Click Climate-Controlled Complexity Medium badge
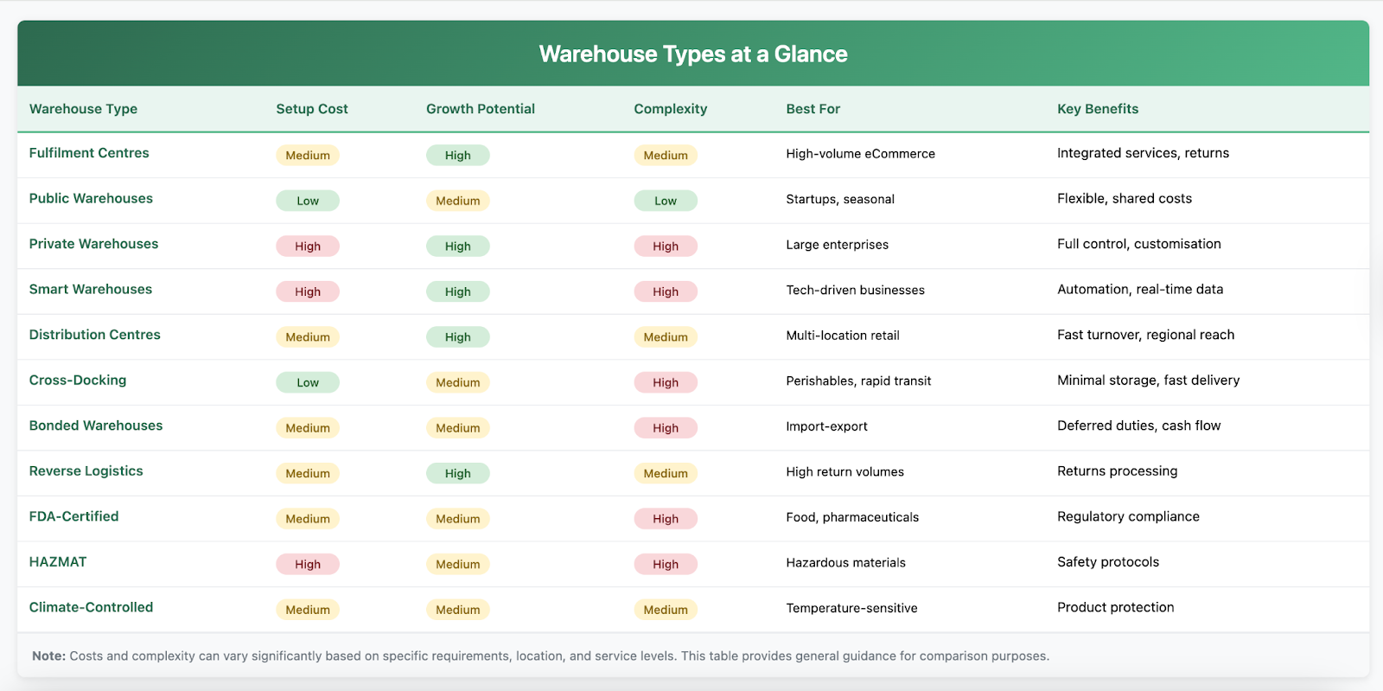This screenshot has height=691, width=1383. [666, 610]
